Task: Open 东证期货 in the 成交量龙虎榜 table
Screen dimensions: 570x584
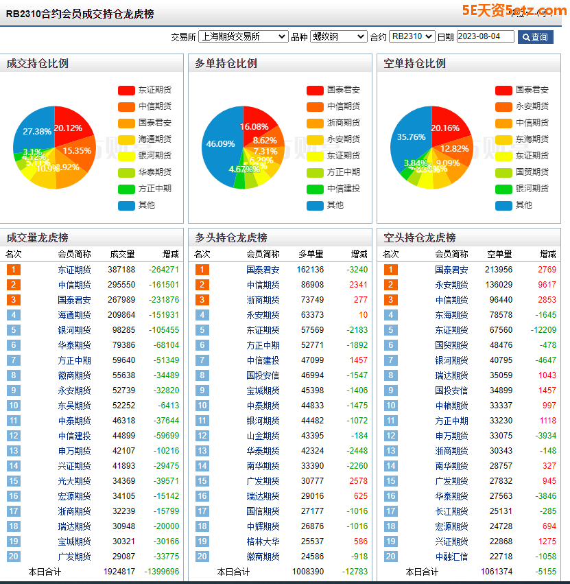Action: tap(74, 270)
